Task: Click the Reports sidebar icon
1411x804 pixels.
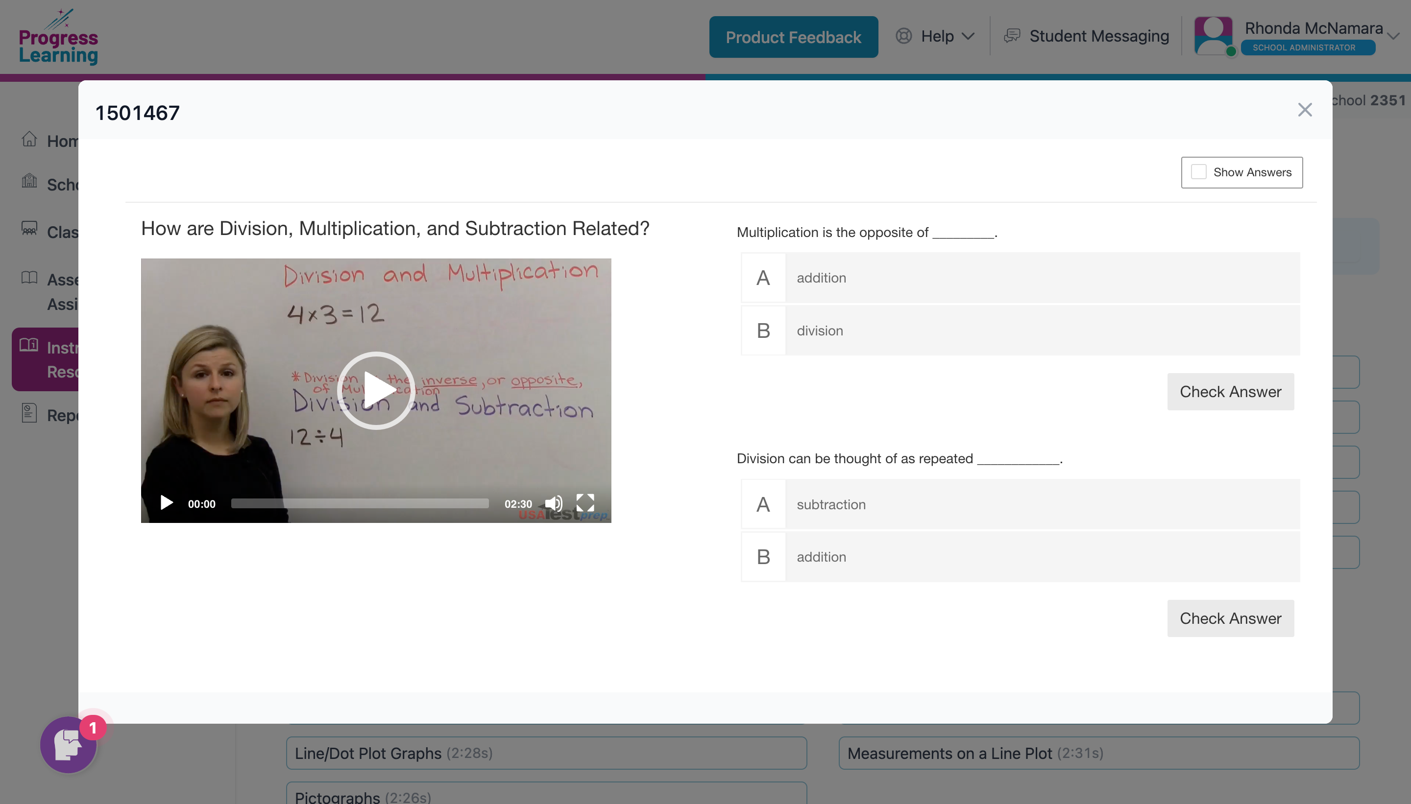Action: 29,412
